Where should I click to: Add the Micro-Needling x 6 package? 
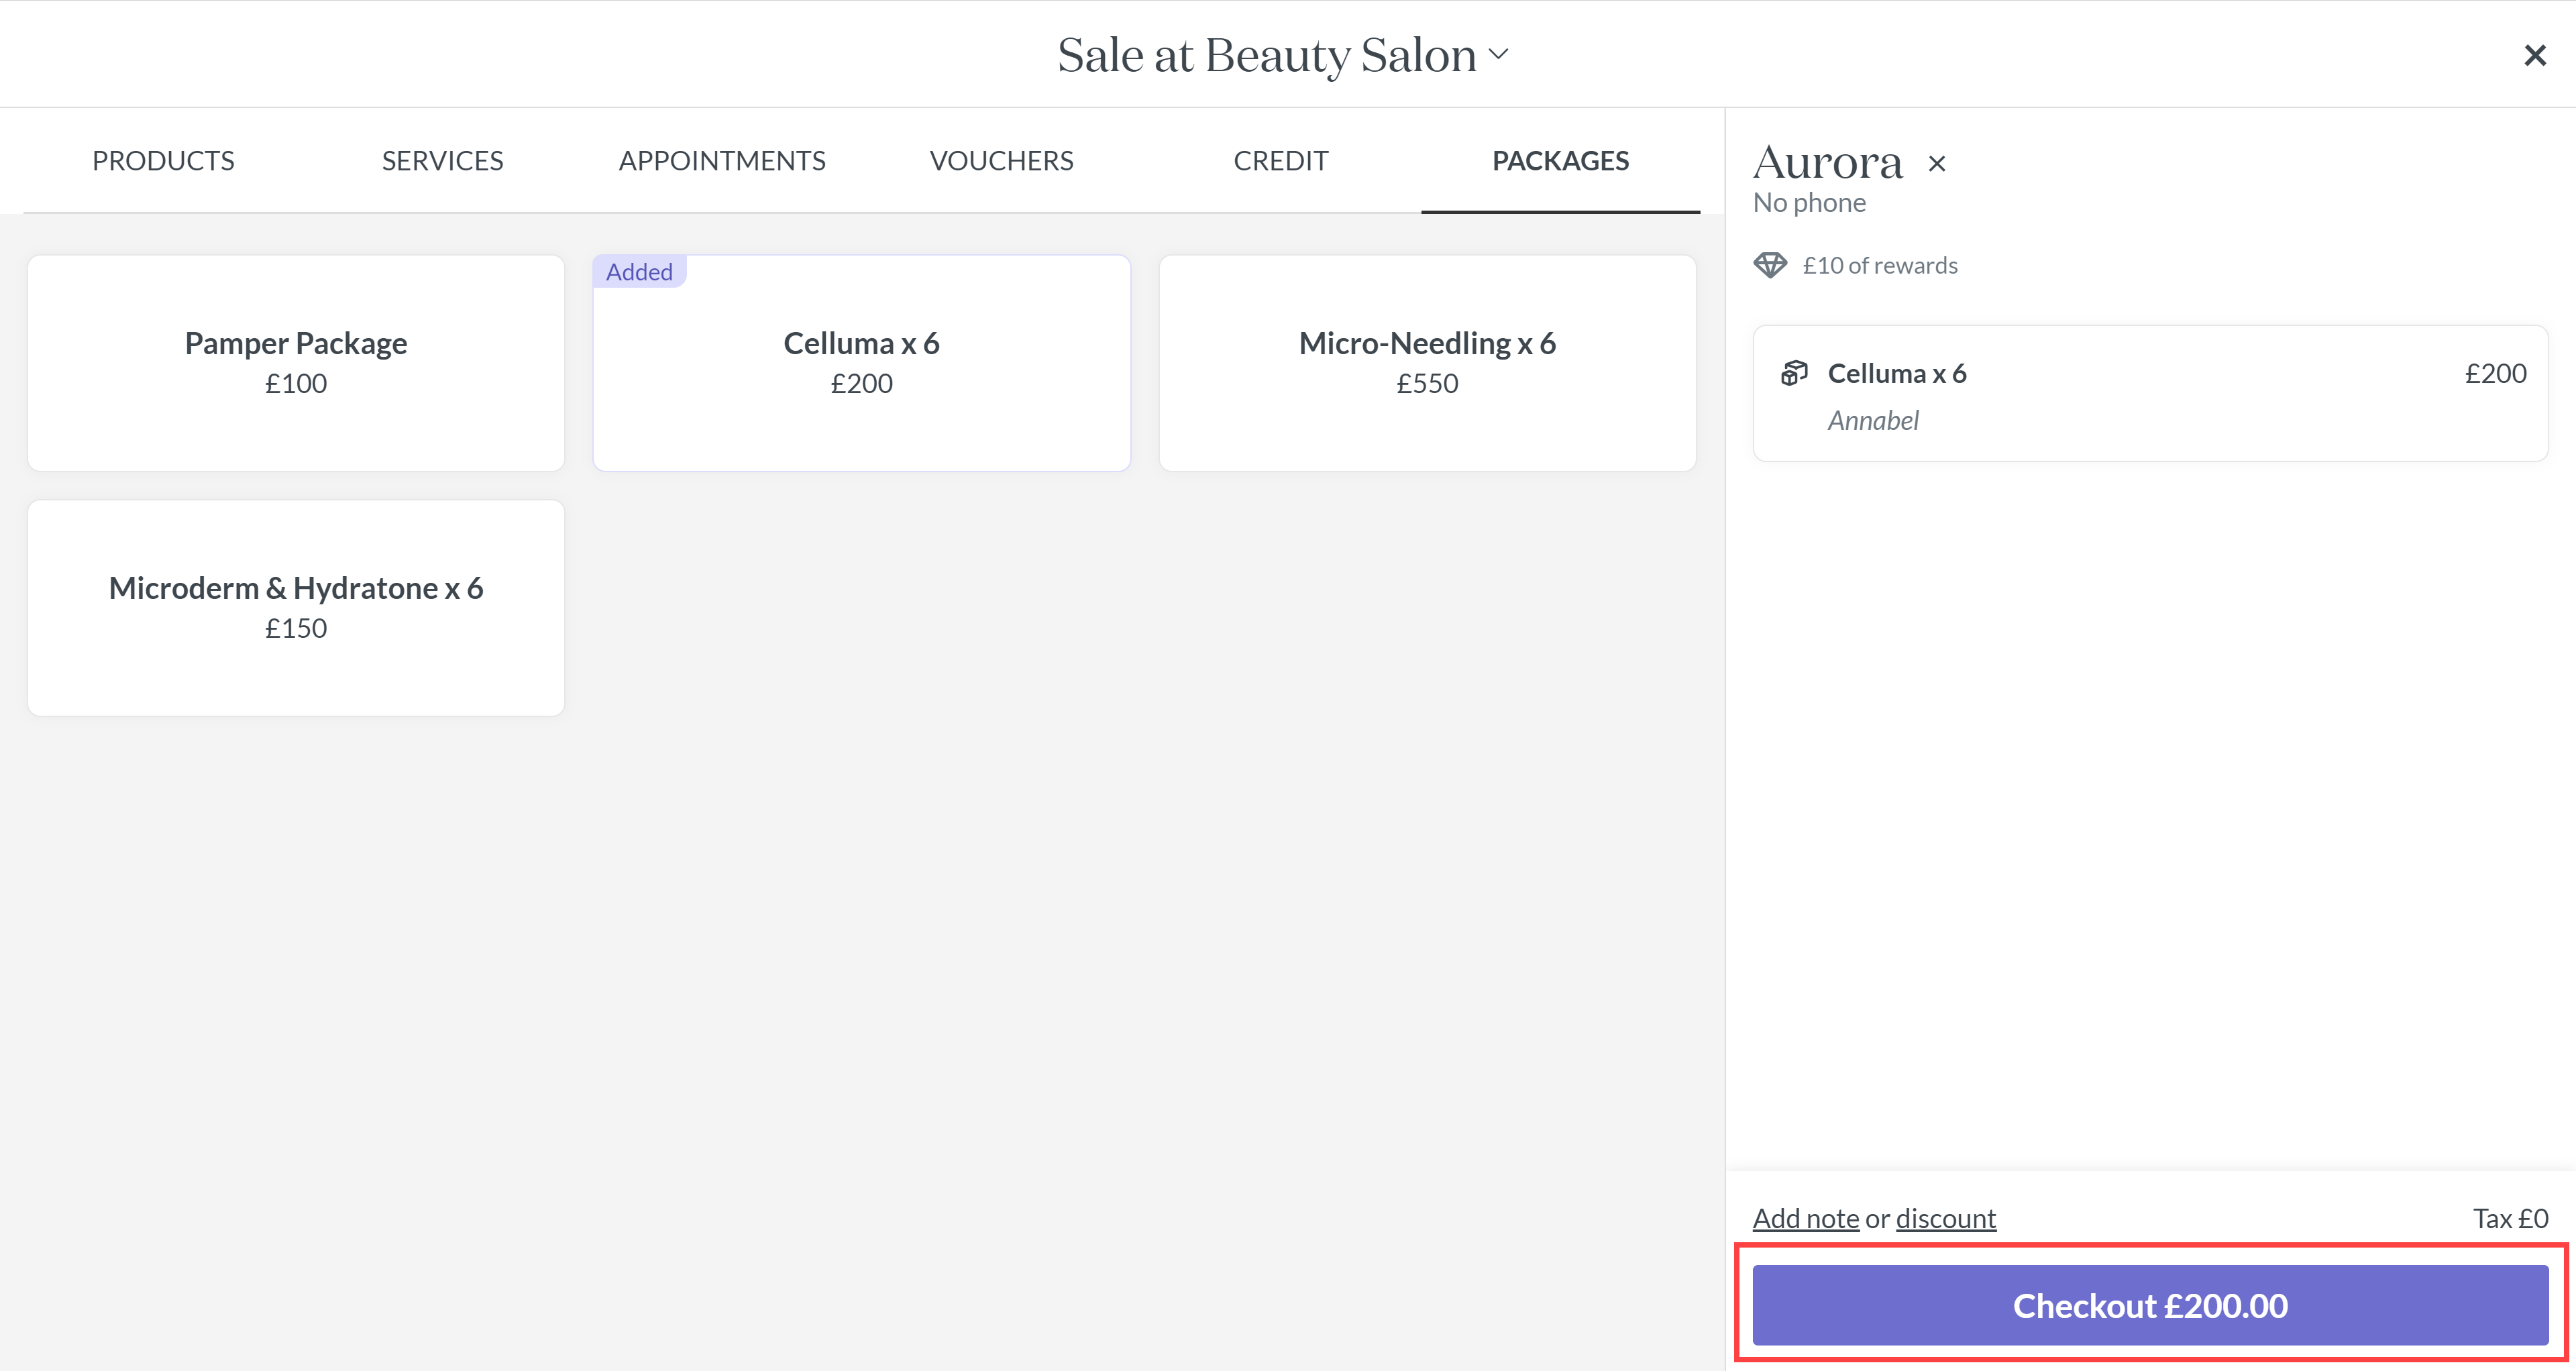[1427, 363]
